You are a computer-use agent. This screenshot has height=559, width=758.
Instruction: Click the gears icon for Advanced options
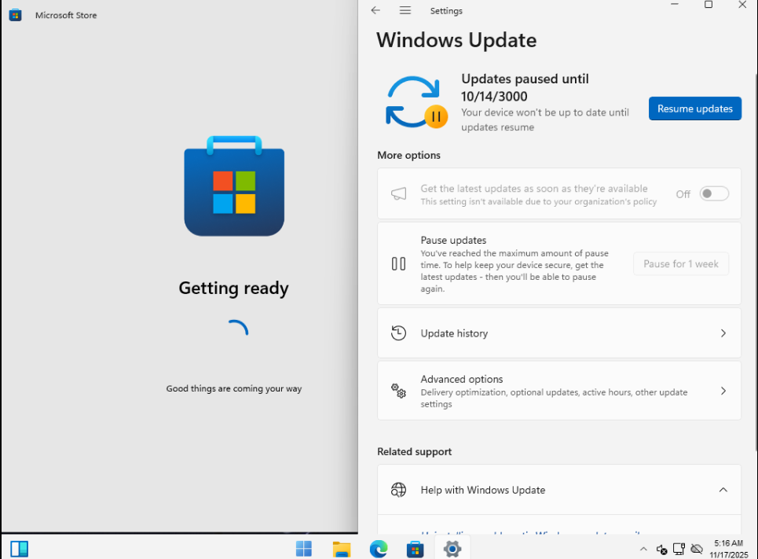tap(398, 391)
